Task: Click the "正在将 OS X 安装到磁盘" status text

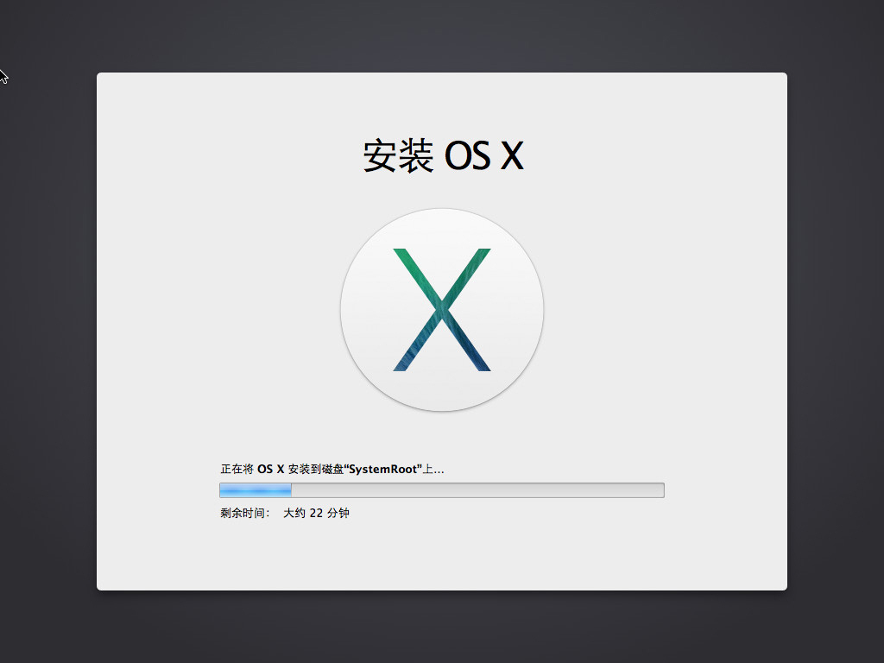Action: [x=332, y=469]
